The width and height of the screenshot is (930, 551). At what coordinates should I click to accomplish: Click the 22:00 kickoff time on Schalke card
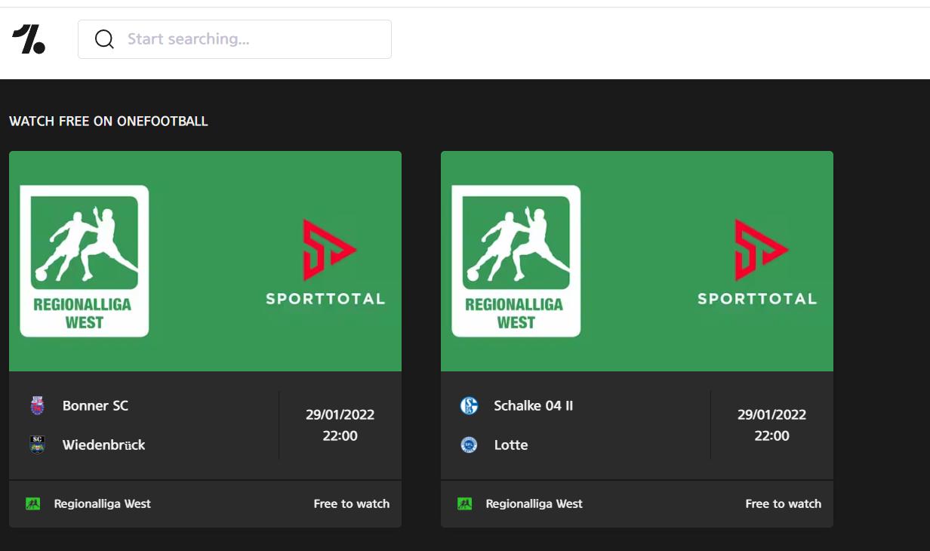tap(771, 436)
